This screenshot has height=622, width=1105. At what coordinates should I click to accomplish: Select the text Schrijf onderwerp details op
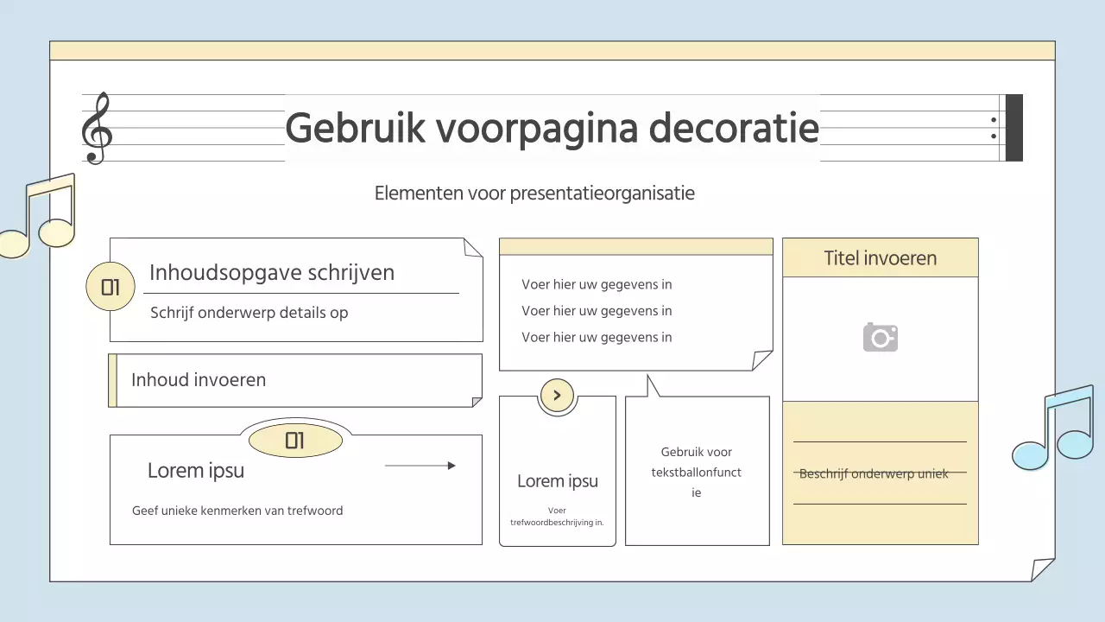click(x=249, y=313)
